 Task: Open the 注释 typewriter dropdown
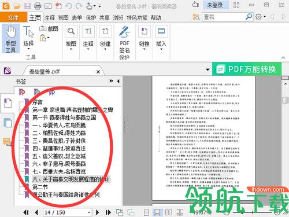click(88, 38)
